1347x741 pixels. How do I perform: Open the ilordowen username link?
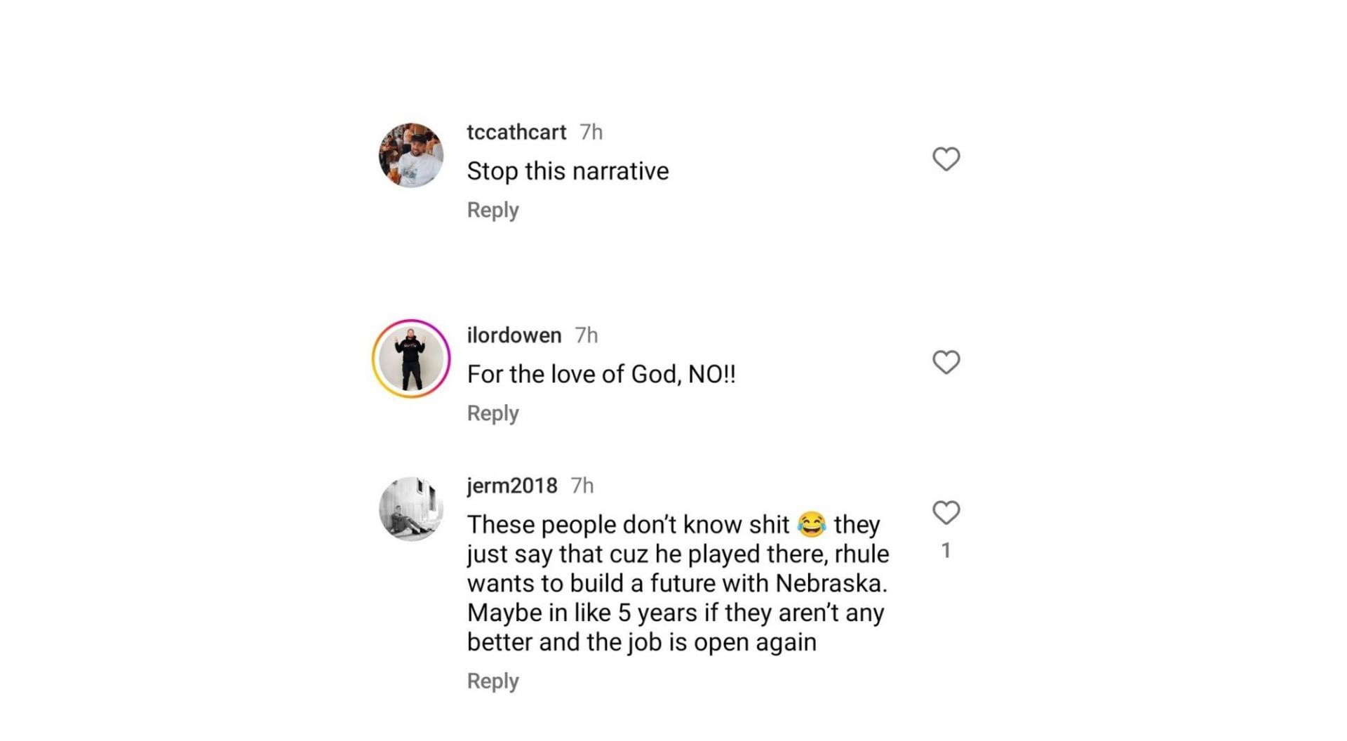[x=514, y=335]
